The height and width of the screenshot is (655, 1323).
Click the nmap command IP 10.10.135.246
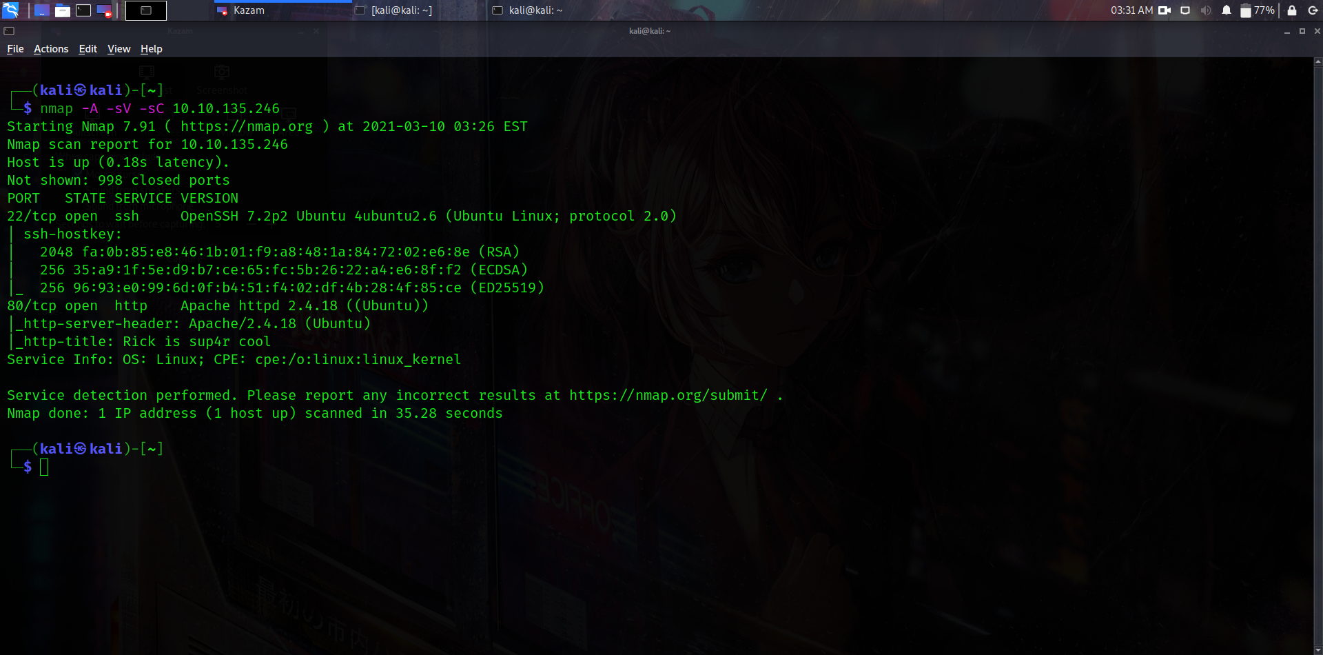click(226, 109)
